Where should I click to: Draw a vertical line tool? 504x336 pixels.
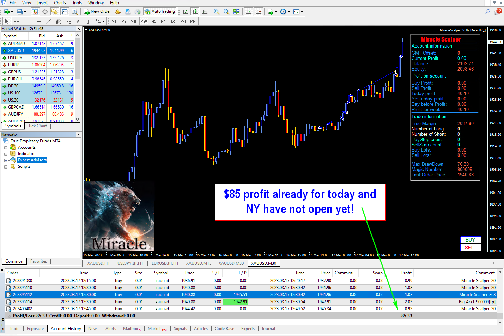29,21
